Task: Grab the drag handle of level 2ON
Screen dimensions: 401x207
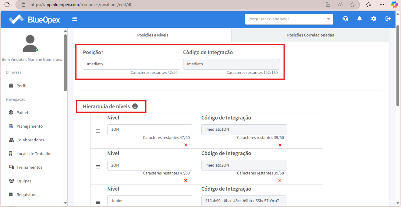Action: (98, 167)
